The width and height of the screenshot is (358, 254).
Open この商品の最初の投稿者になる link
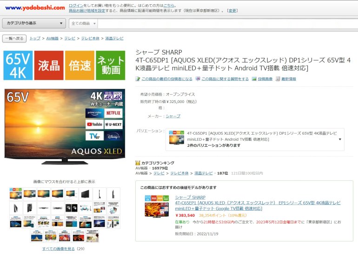(x=166, y=79)
